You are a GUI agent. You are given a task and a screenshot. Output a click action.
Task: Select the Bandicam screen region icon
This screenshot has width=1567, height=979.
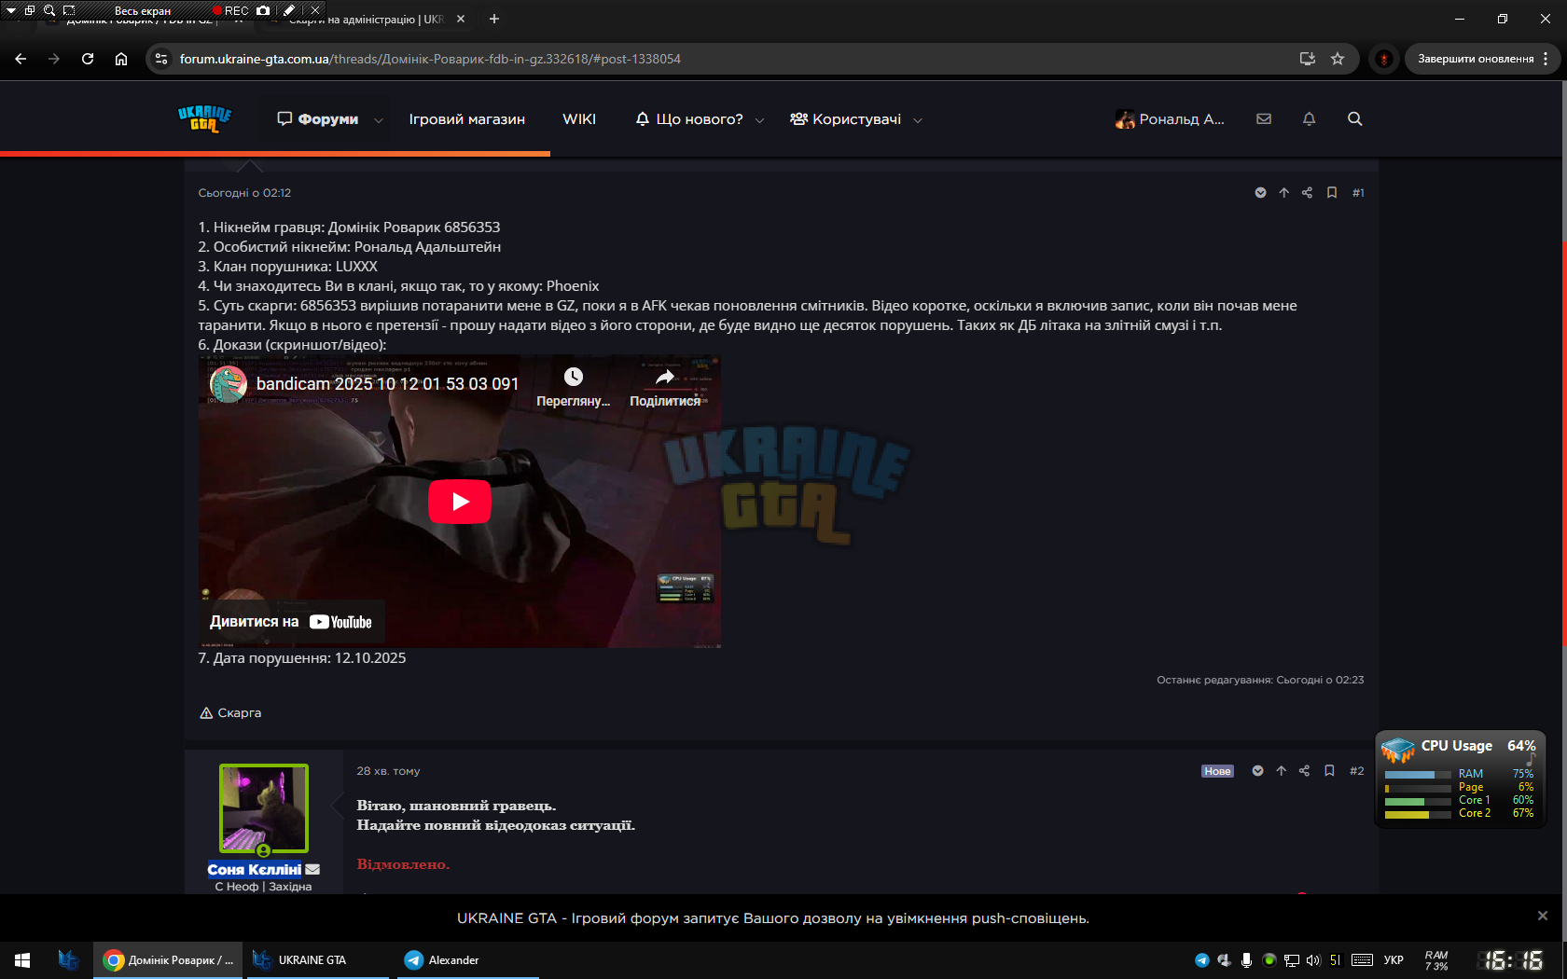pyautogui.click(x=69, y=10)
